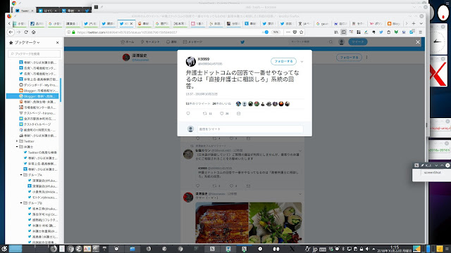The height and width of the screenshot is (253, 451).
Task: Click フォローする button in tweet dialog
Action: click(283, 61)
